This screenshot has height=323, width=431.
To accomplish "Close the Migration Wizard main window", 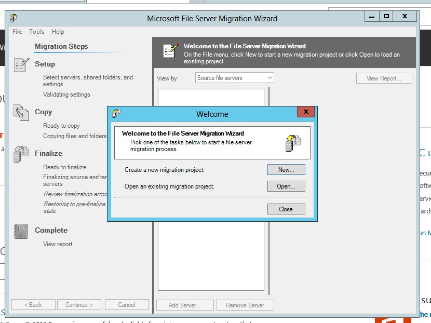I will (405, 17).
